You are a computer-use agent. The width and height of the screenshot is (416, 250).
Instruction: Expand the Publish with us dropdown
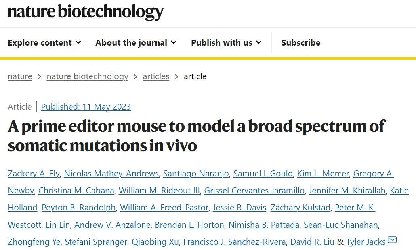[x=226, y=43]
